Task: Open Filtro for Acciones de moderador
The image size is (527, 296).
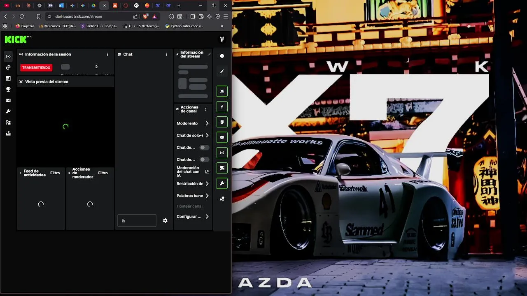Action: 103,173
